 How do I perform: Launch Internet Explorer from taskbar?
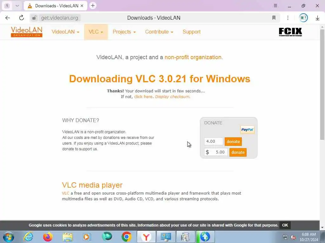28,237
